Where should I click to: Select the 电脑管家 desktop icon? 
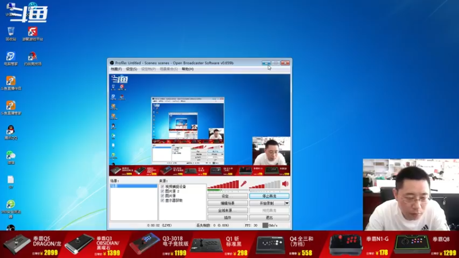point(11,58)
